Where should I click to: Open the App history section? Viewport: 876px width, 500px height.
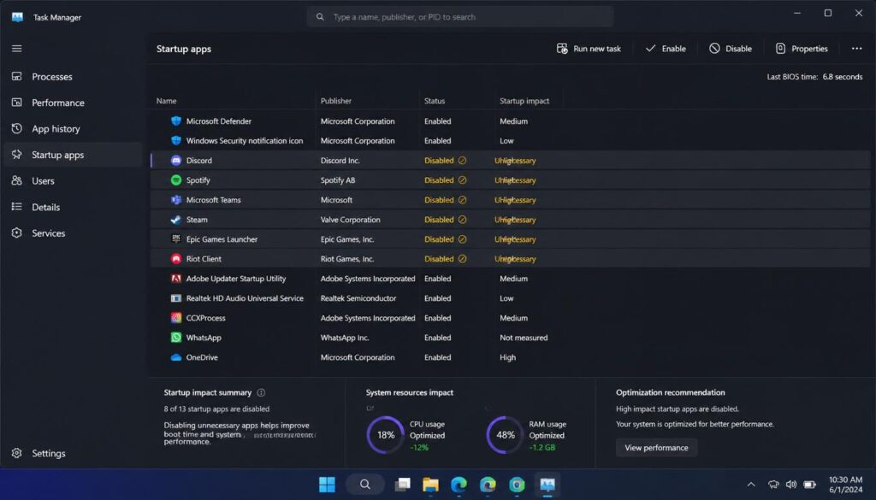click(56, 129)
